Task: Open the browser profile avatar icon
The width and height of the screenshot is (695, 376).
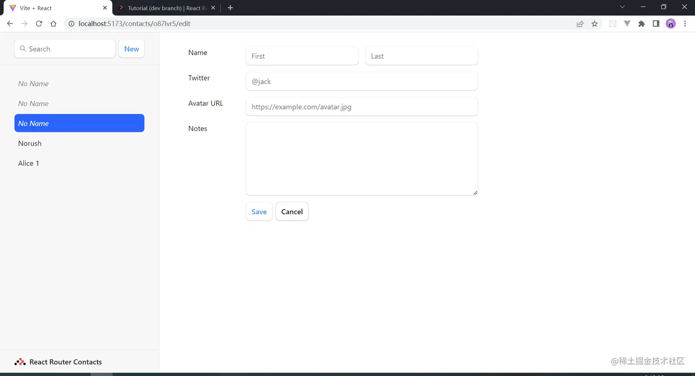Action: 671,23
